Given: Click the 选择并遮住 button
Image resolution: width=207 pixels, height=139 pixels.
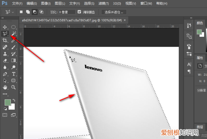Looking at the screenshot, I should (114, 12).
